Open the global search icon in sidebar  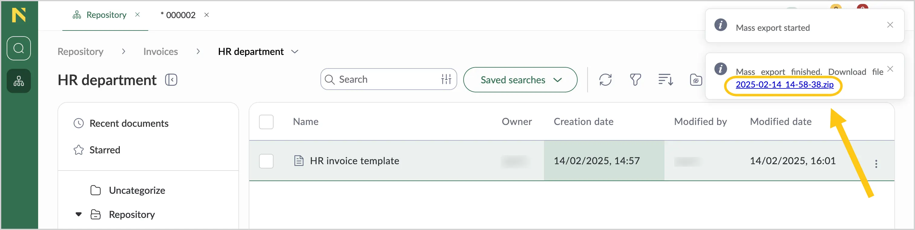click(x=18, y=48)
